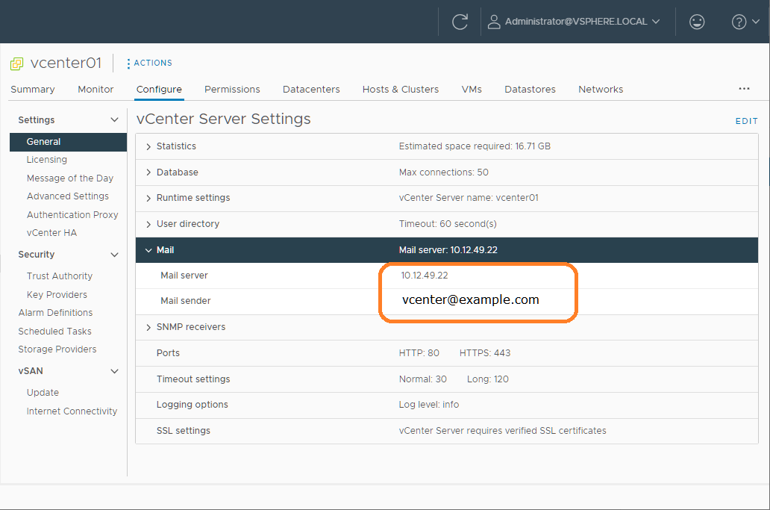770x510 pixels.
Task: Open Advanced Settings
Action: click(x=68, y=196)
